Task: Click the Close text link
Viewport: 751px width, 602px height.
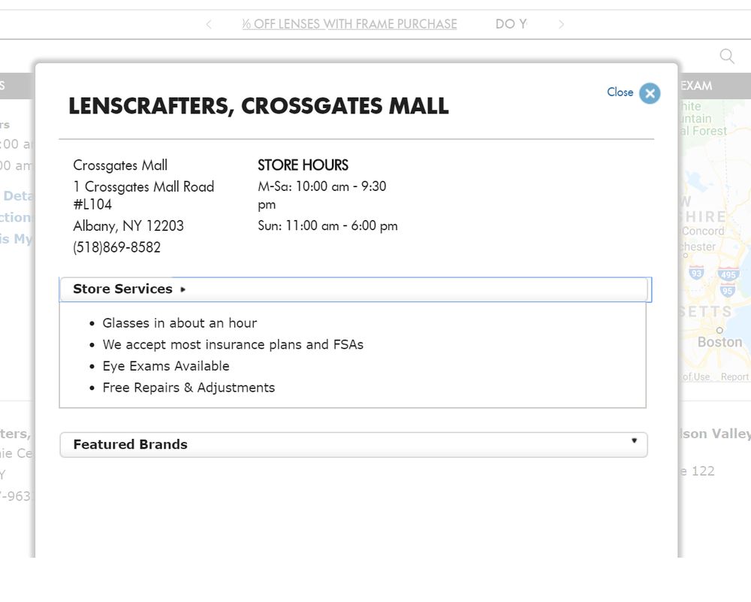Action: tap(620, 92)
